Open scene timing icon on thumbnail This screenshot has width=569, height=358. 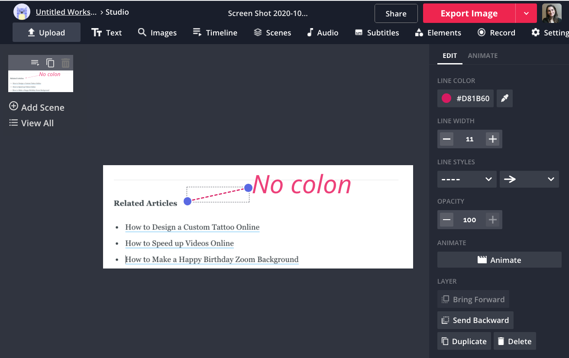[35, 63]
